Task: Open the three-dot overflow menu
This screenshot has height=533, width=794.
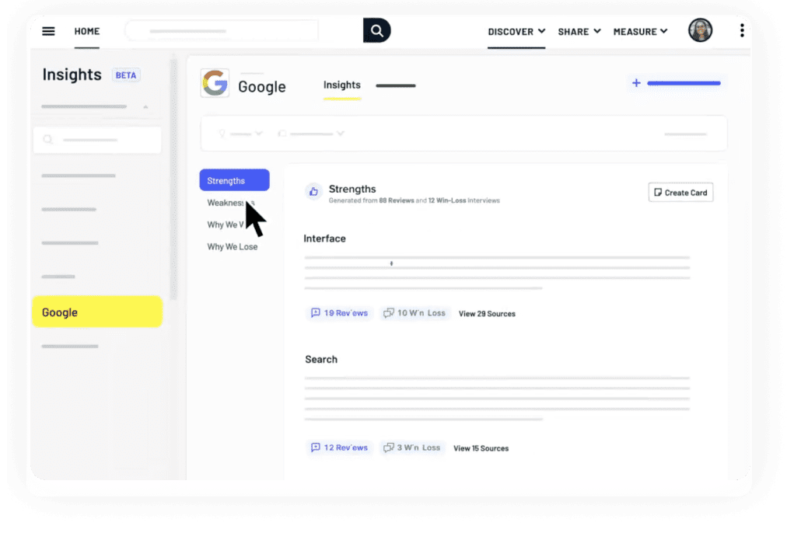Action: 741,31
